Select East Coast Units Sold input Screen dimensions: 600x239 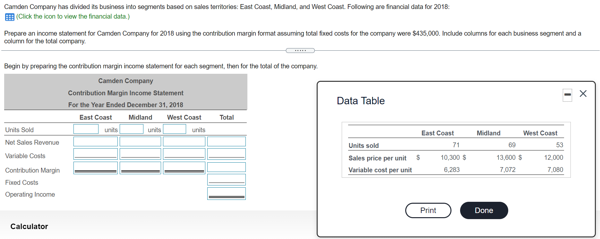[86, 129]
